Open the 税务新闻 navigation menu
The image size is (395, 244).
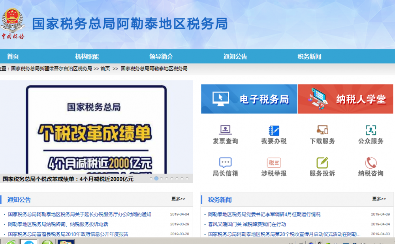coord(310,56)
